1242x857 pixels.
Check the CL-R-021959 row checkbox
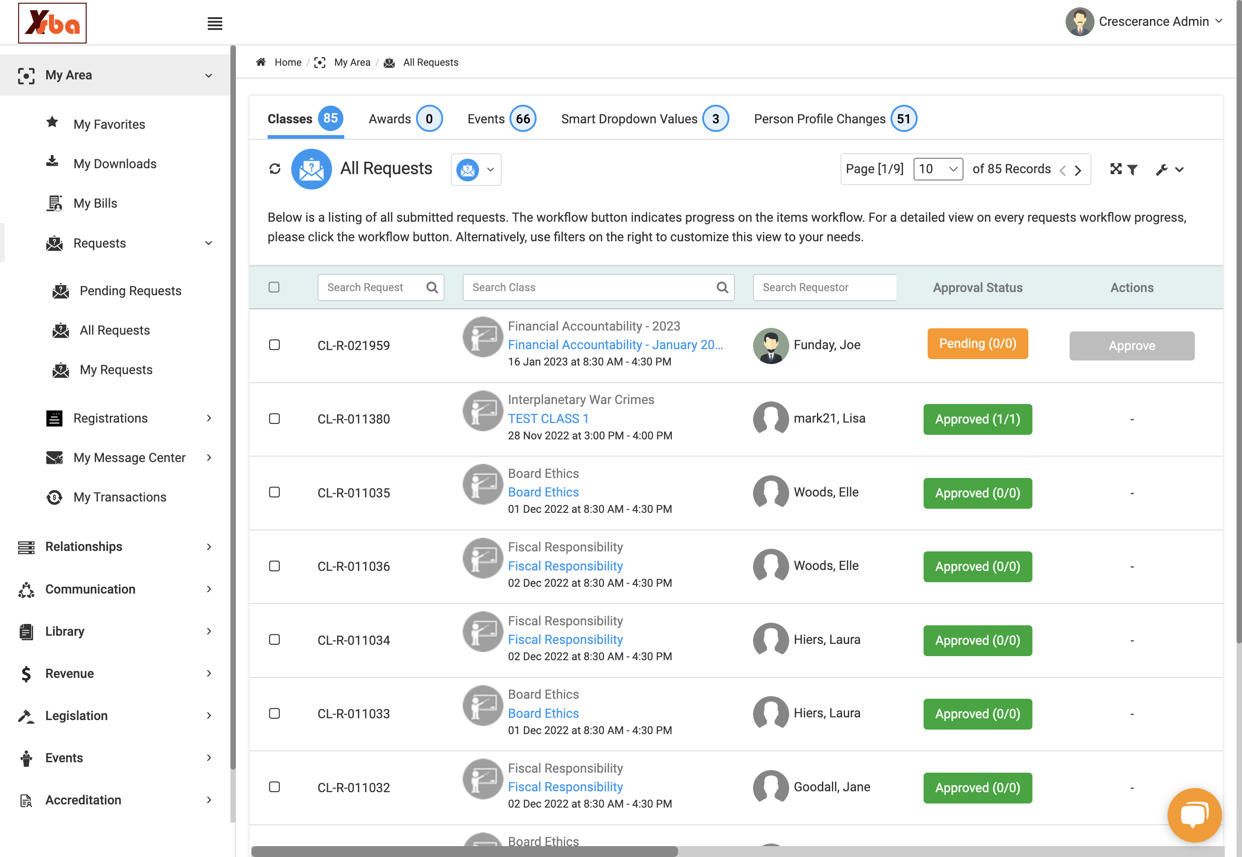pyautogui.click(x=274, y=345)
